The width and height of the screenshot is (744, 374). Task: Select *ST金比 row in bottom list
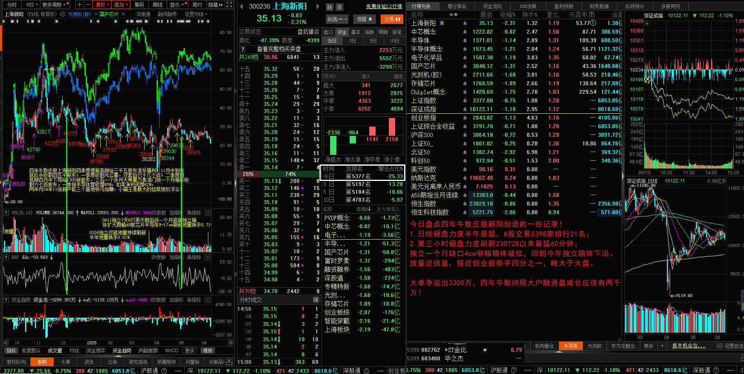(x=465, y=350)
